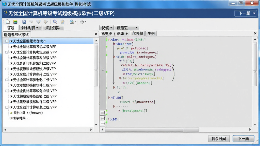This screenshot has height=146, width=260.
Task: Close the left exam tree panel
Action: click(96, 34)
